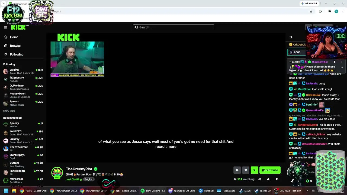The image size is (347, 195).
Task: Open the Just Chatting category link
Action: 73,179
